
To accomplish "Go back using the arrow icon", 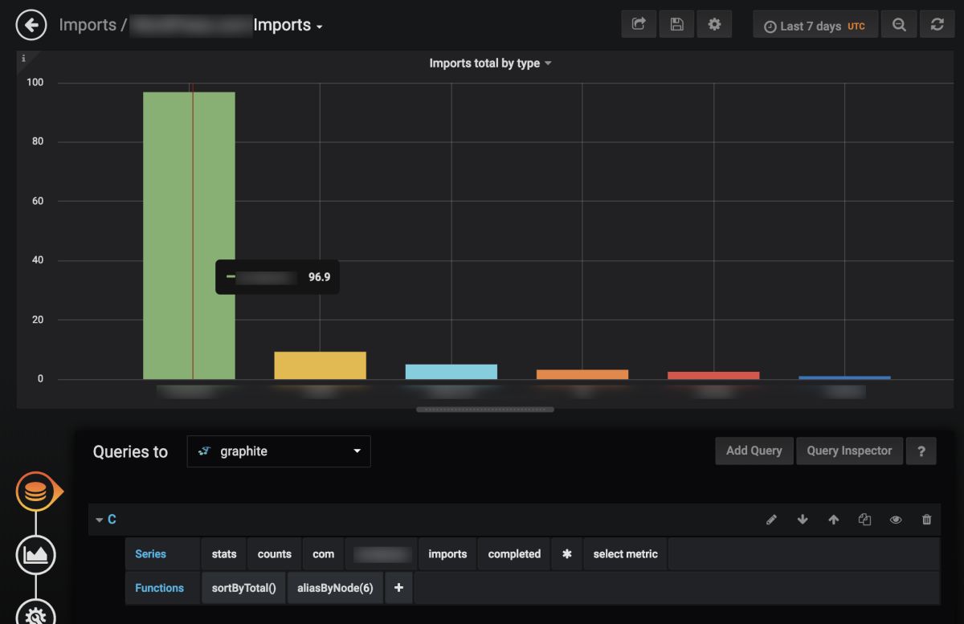I will point(32,25).
